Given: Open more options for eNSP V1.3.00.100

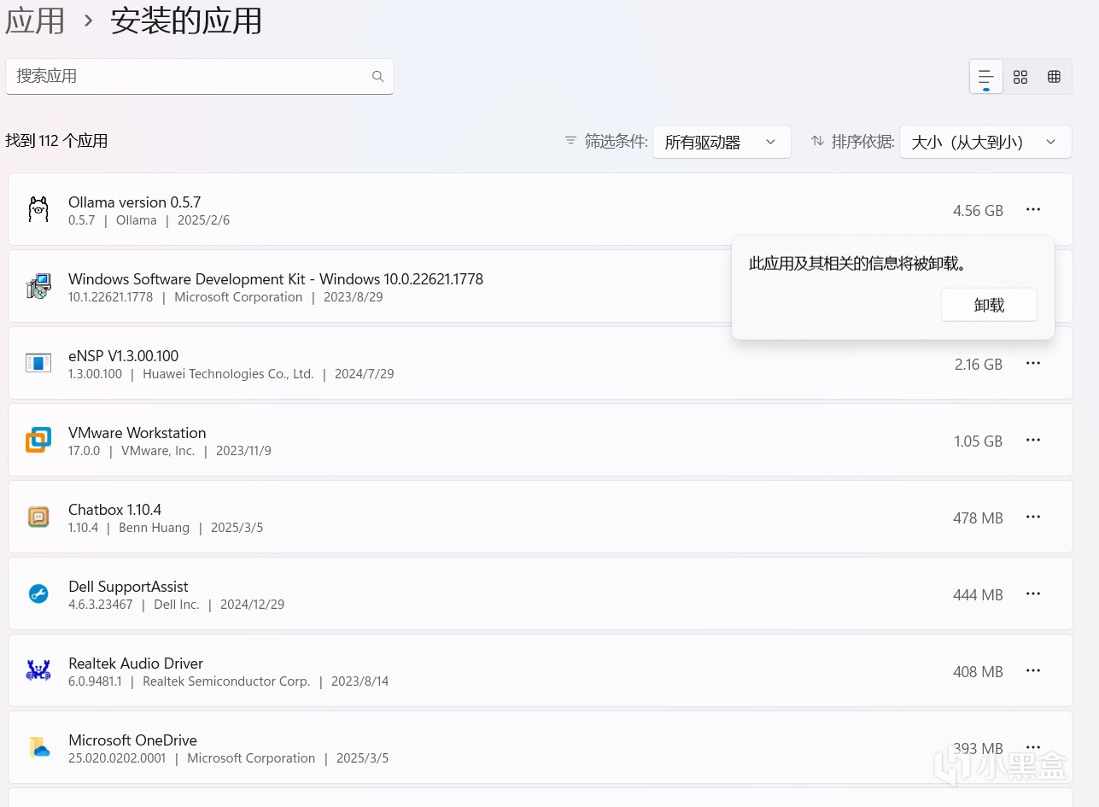Looking at the screenshot, I should coord(1033,363).
